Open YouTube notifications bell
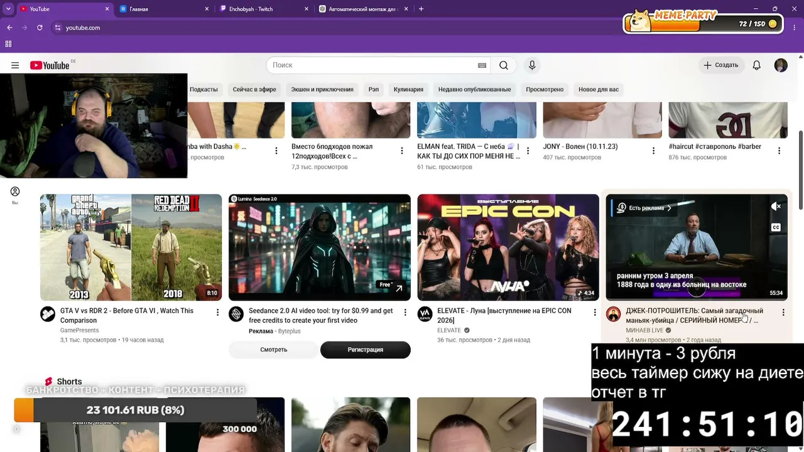 [x=757, y=65]
